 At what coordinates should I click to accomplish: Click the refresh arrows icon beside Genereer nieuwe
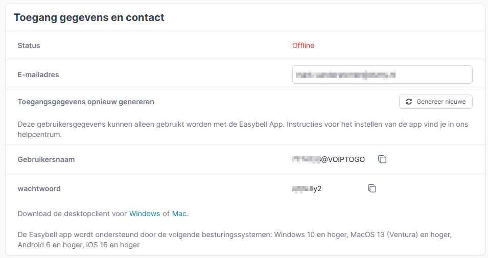point(409,102)
